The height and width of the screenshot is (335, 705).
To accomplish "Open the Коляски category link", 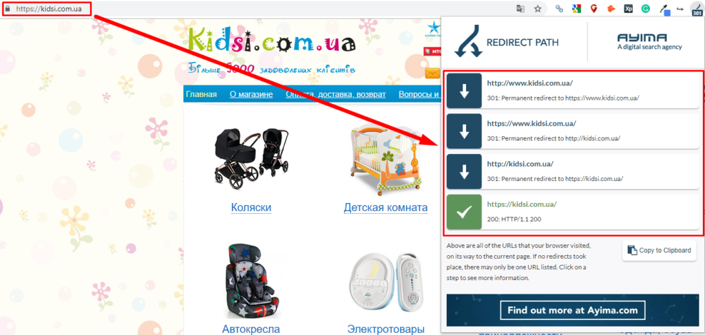I will (251, 208).
